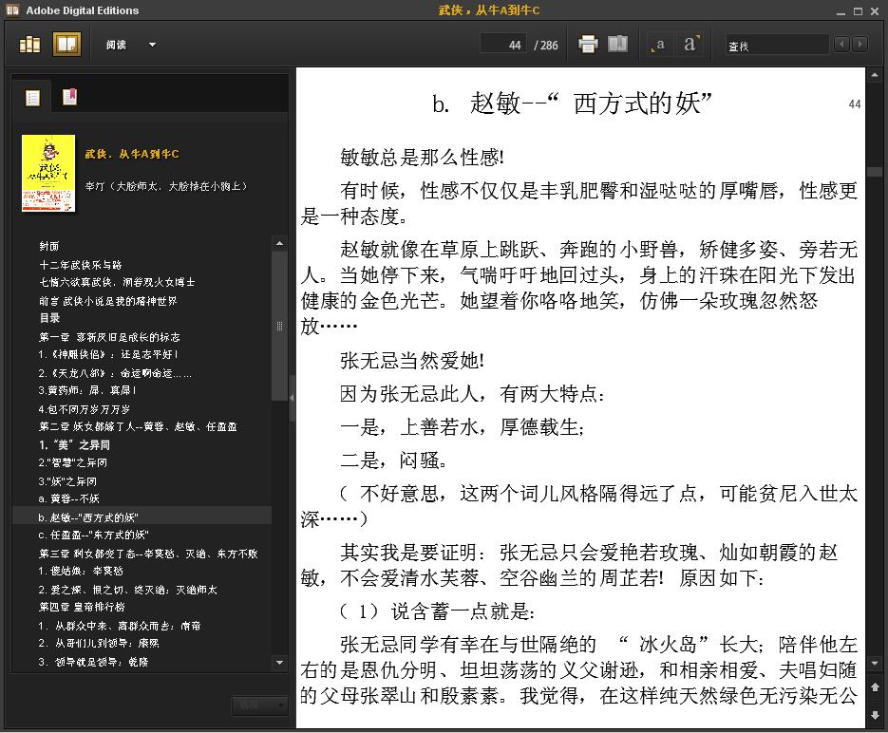
Task: Click the page number field showing 44
Action: point(503,45)
